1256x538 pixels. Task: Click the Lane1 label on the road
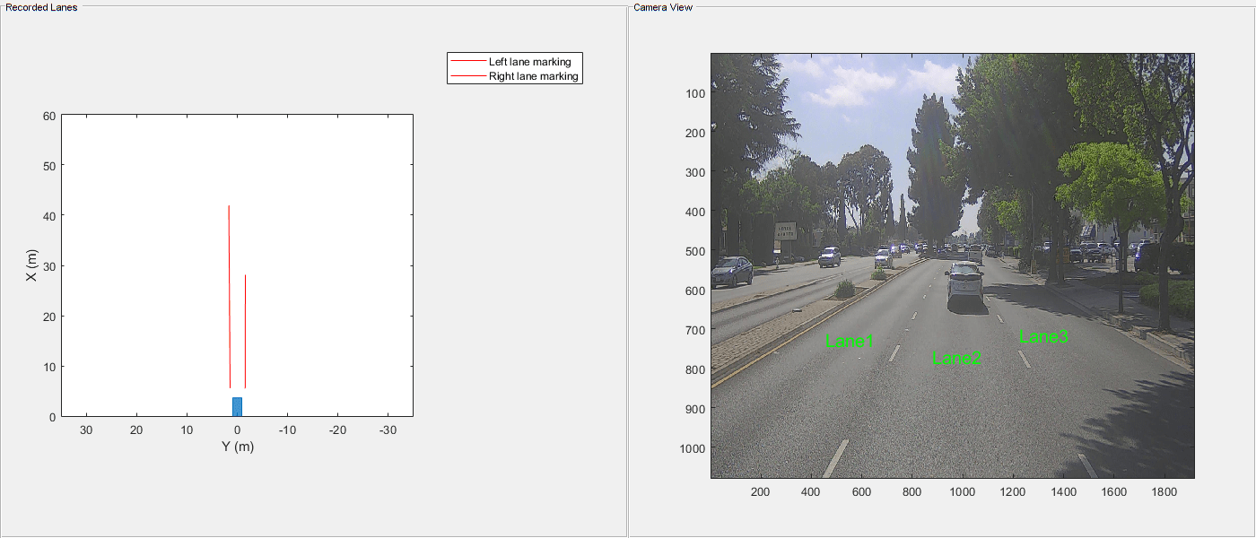point(850,341)
